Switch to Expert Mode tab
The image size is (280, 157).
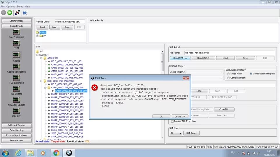click(x=16, y=26)
